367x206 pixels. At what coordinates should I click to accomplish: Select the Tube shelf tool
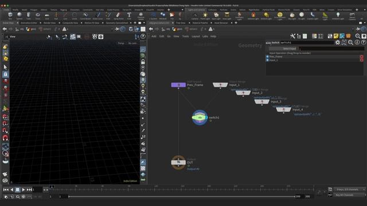point(29,15)
